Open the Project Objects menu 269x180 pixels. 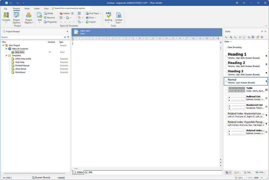pyautogui.click(x=29, y=18)
